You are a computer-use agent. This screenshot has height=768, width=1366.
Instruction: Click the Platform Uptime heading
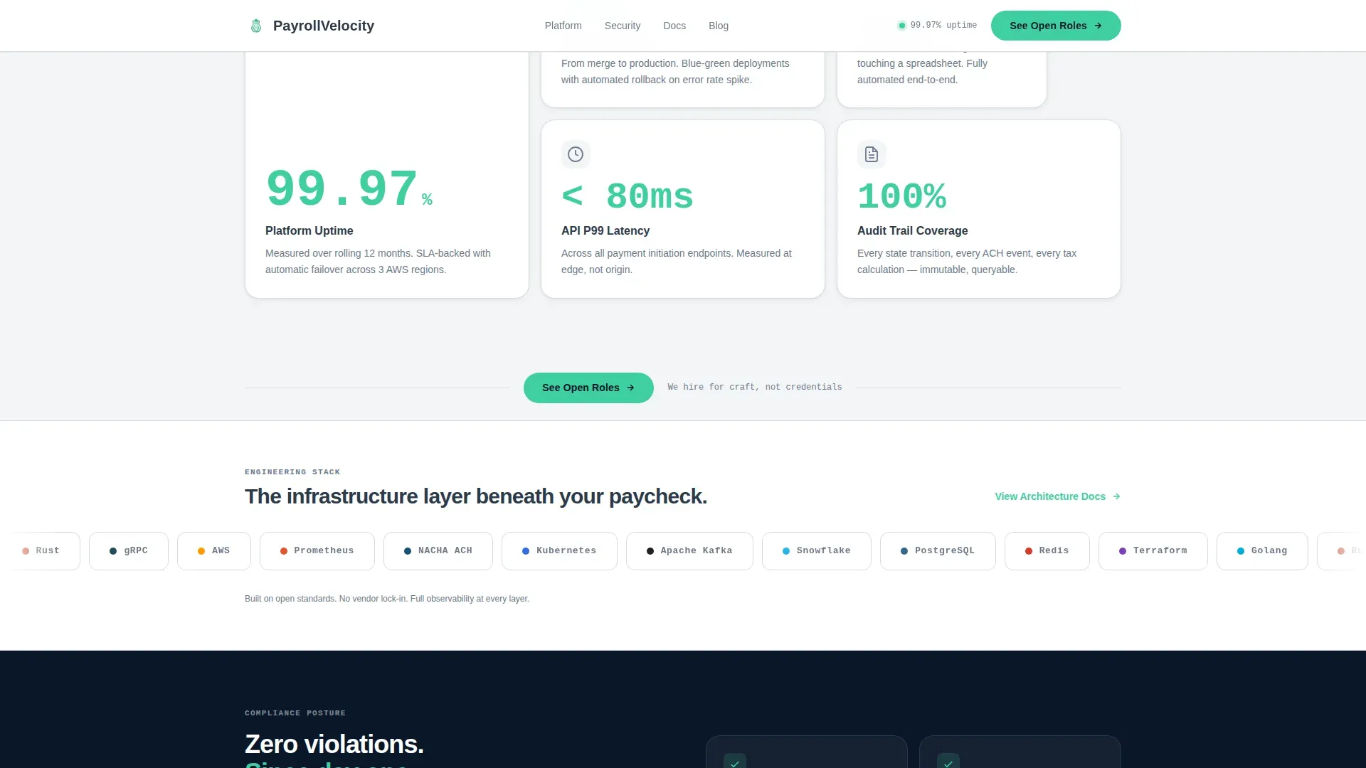(x=309, y=231)
